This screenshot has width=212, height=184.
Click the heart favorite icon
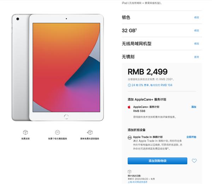(194, 161)
